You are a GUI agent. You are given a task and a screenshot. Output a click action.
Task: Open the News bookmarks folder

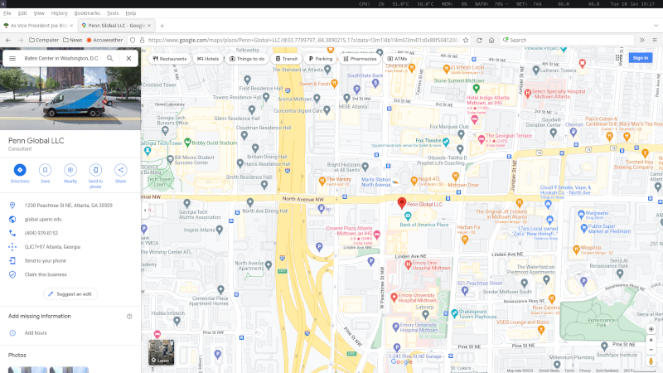coord(73,40)
